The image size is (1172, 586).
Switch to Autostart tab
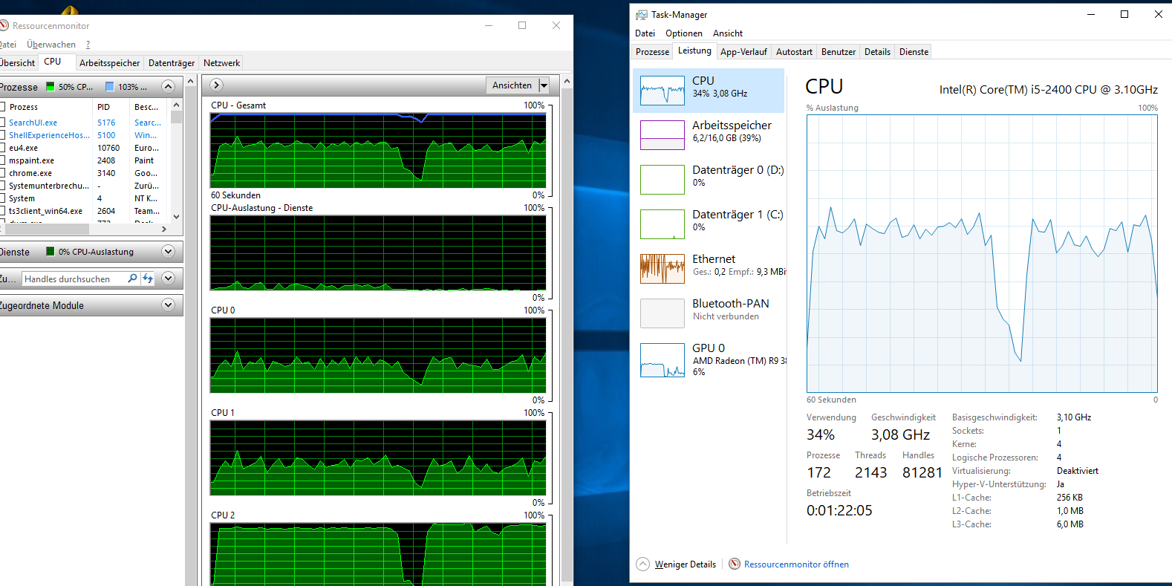click(794, 52)
